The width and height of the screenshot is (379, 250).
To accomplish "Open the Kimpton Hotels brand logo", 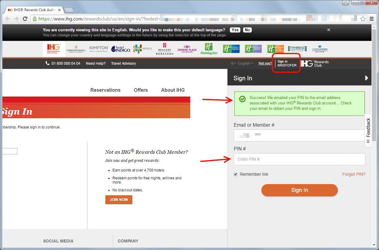I will [99, 49].
